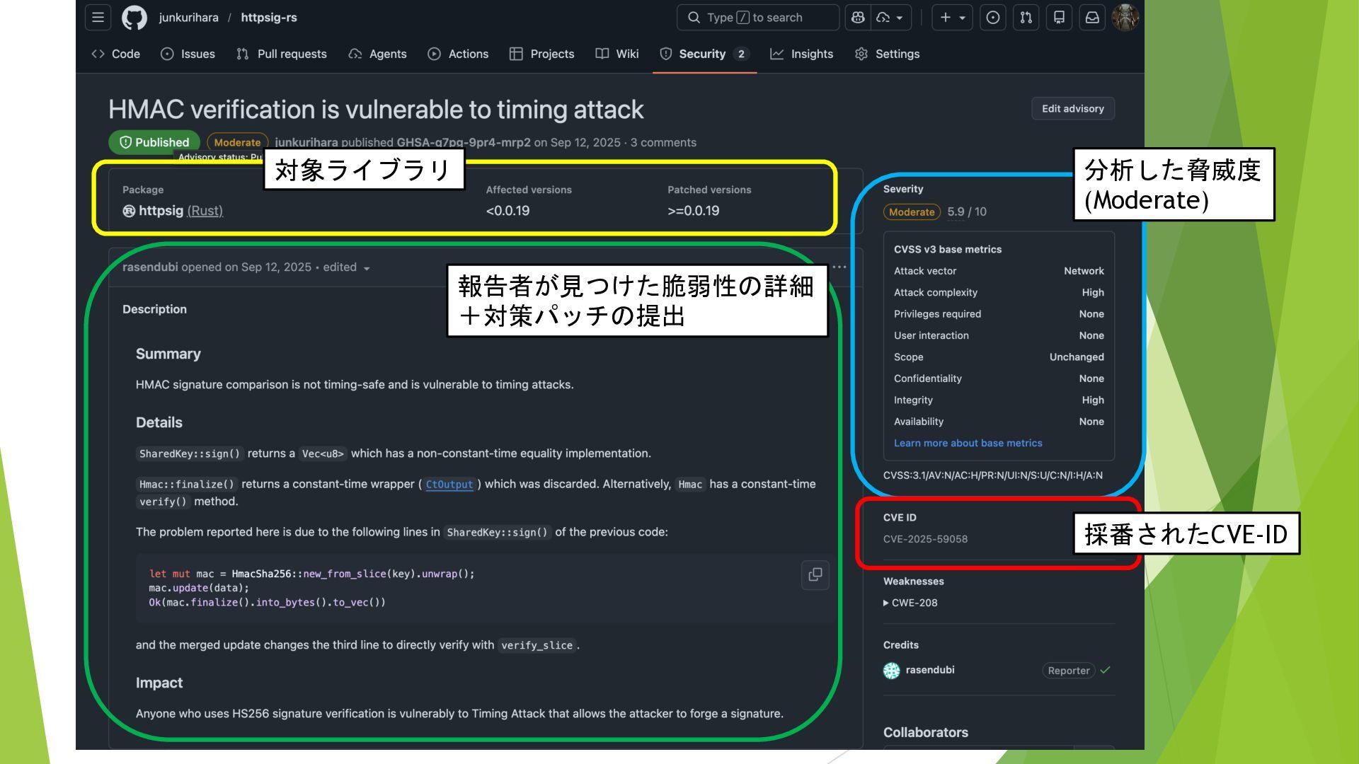Image resolution: width=1359 pixels, height=764 pixels.
Task: Click the Edit advisory button
Action: [1072, 108]
